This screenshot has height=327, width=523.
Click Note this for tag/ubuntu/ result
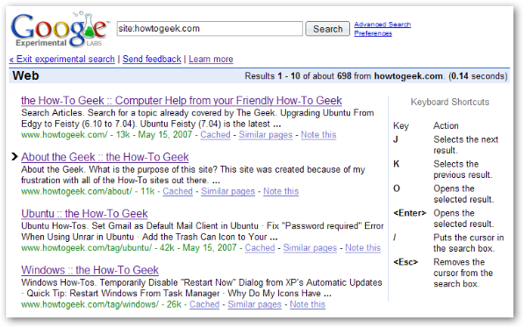tap(363, 248)
